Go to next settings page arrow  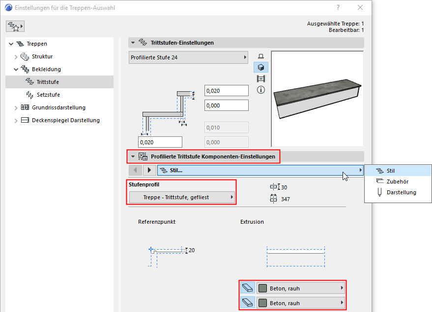click(x=149, y=170)
